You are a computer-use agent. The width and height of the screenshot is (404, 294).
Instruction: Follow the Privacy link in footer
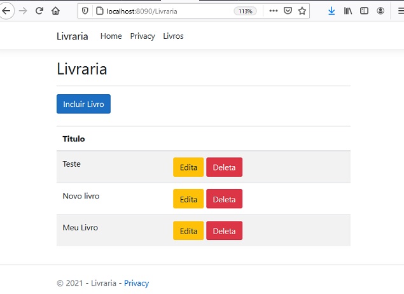click(136, 283)
